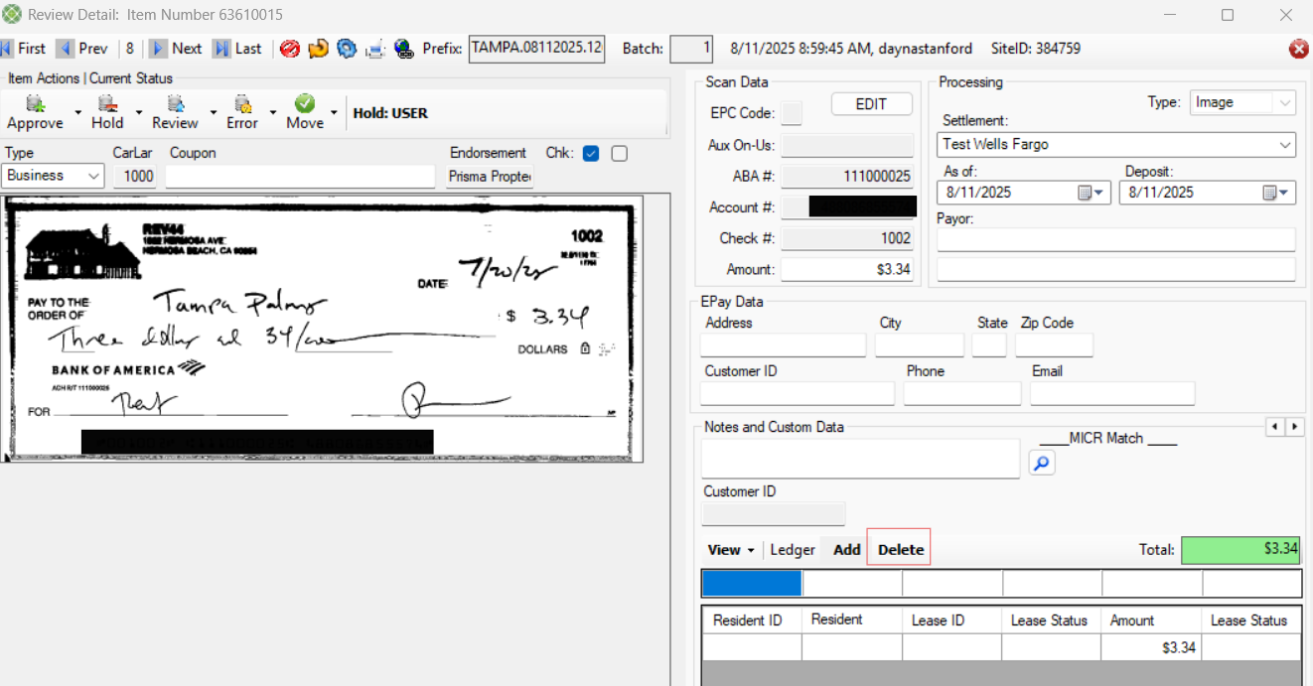Click the green Total amount field

(1240, 550)
